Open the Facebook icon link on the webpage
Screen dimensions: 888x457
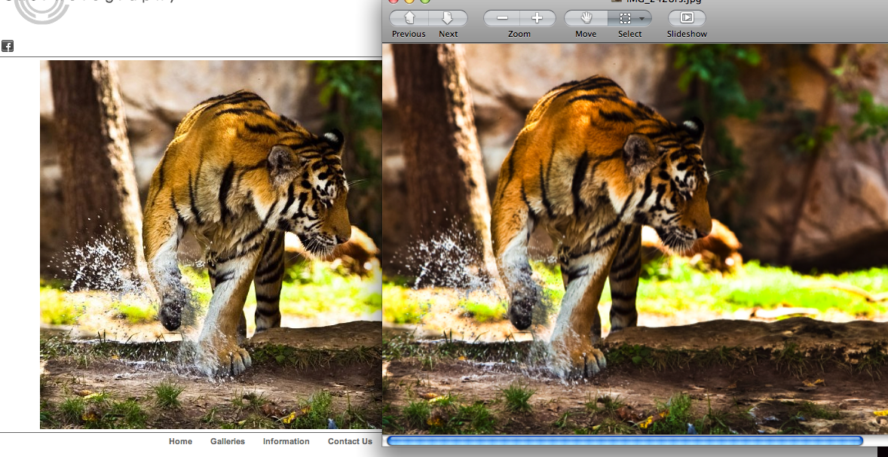click(8, 47)
